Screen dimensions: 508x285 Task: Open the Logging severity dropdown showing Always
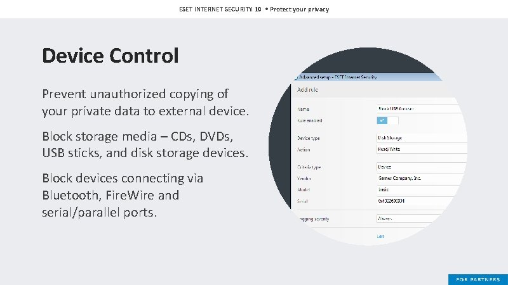pyautogui.click(x=408, y=218)
